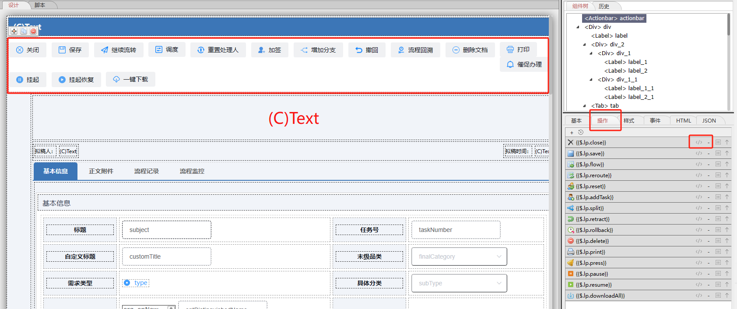
Task: Switch to the 设计 tab
Action: pos(14,5)
